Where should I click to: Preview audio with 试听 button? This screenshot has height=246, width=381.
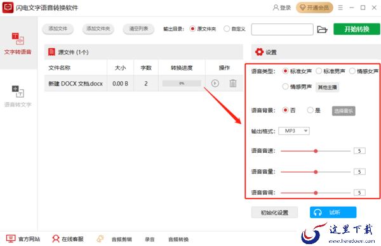[333, 212]
